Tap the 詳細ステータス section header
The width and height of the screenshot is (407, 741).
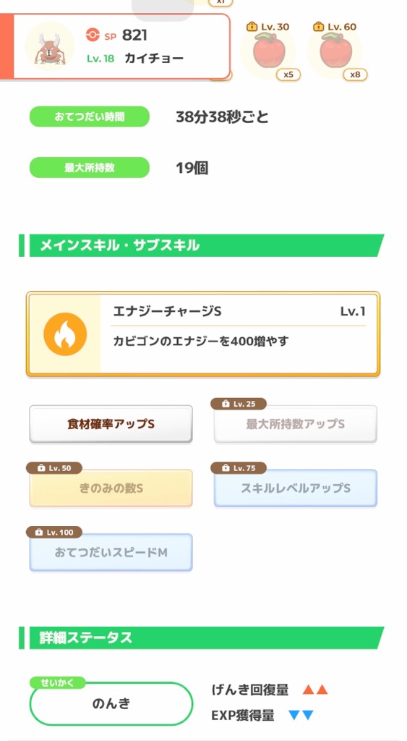click(202, 638)
